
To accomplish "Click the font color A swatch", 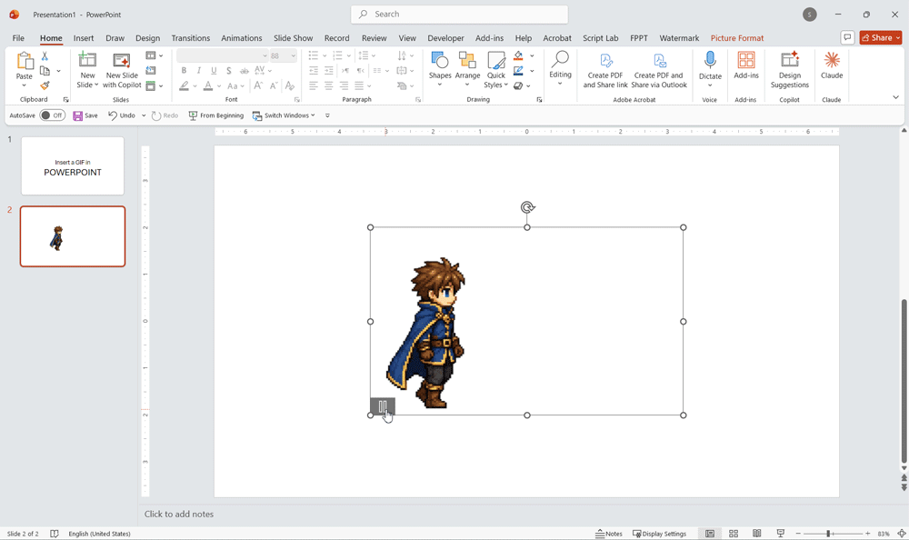I will tap(207, 85).
